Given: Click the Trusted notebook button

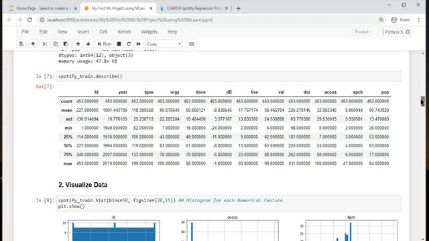Looking at the screenshot, I should (x=361, y=32).
